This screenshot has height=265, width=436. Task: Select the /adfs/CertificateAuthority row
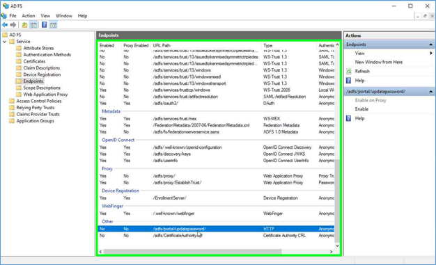click(x=216, y=236)
